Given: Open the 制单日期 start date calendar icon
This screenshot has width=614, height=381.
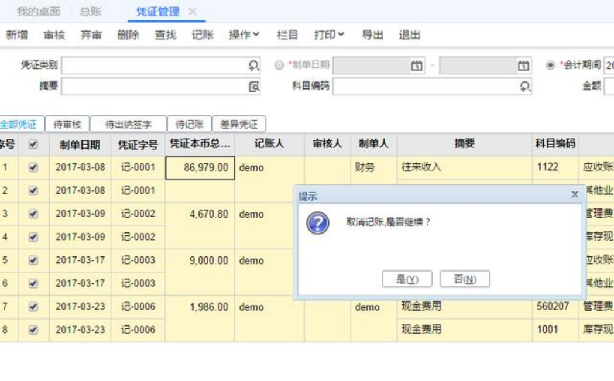Looking at the screenshot, I should (417, 66).
